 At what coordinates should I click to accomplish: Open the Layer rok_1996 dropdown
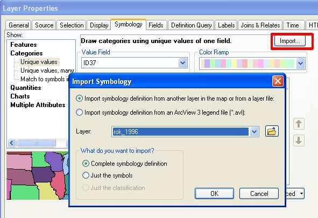click(x=255, y=132)
